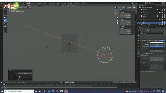Open the Agregar menu in viewport header
The width and height of the screenshot is (166, 93).
click(25, 7)
